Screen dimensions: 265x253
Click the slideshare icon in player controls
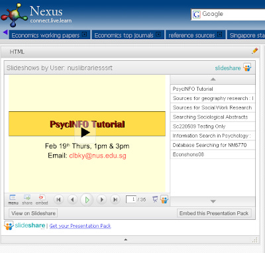pos(164,199)
